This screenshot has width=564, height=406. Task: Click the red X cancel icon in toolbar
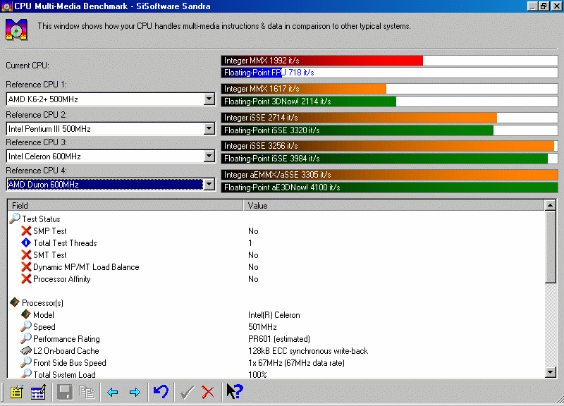click(208, 392)
